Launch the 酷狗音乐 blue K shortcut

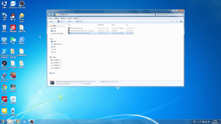click(22, 41)
